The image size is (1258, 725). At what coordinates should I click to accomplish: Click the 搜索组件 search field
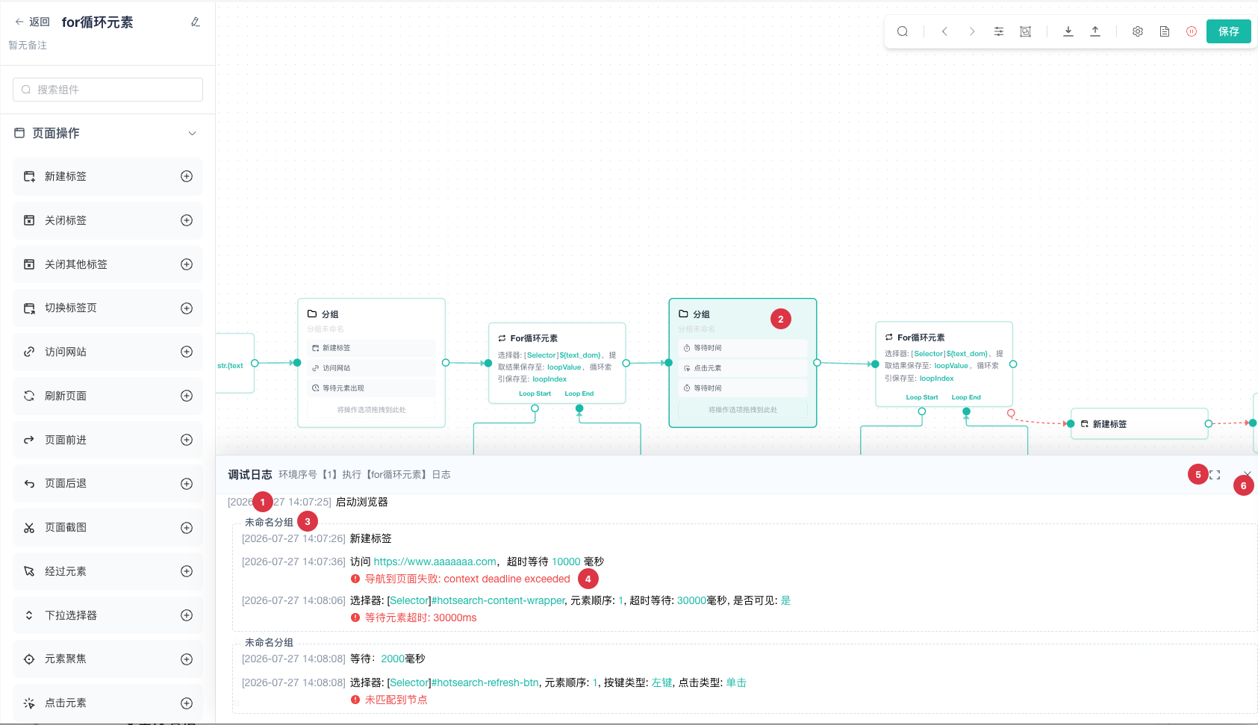pyautogui.click(x=108, y=90)
